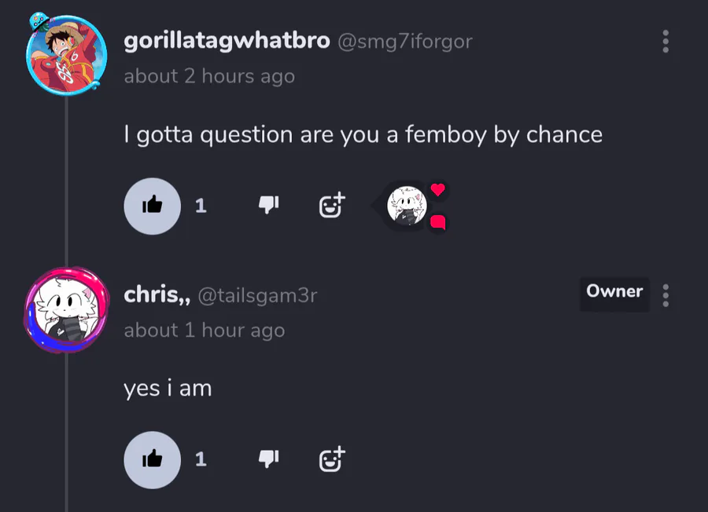Viewport: 708px width, 512px height.
Task: Click gorillatagwhatbro's Luffy profile avatar
Action: tap(66, 54)
